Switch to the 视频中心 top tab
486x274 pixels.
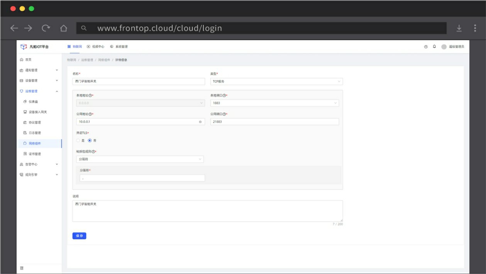96,47
